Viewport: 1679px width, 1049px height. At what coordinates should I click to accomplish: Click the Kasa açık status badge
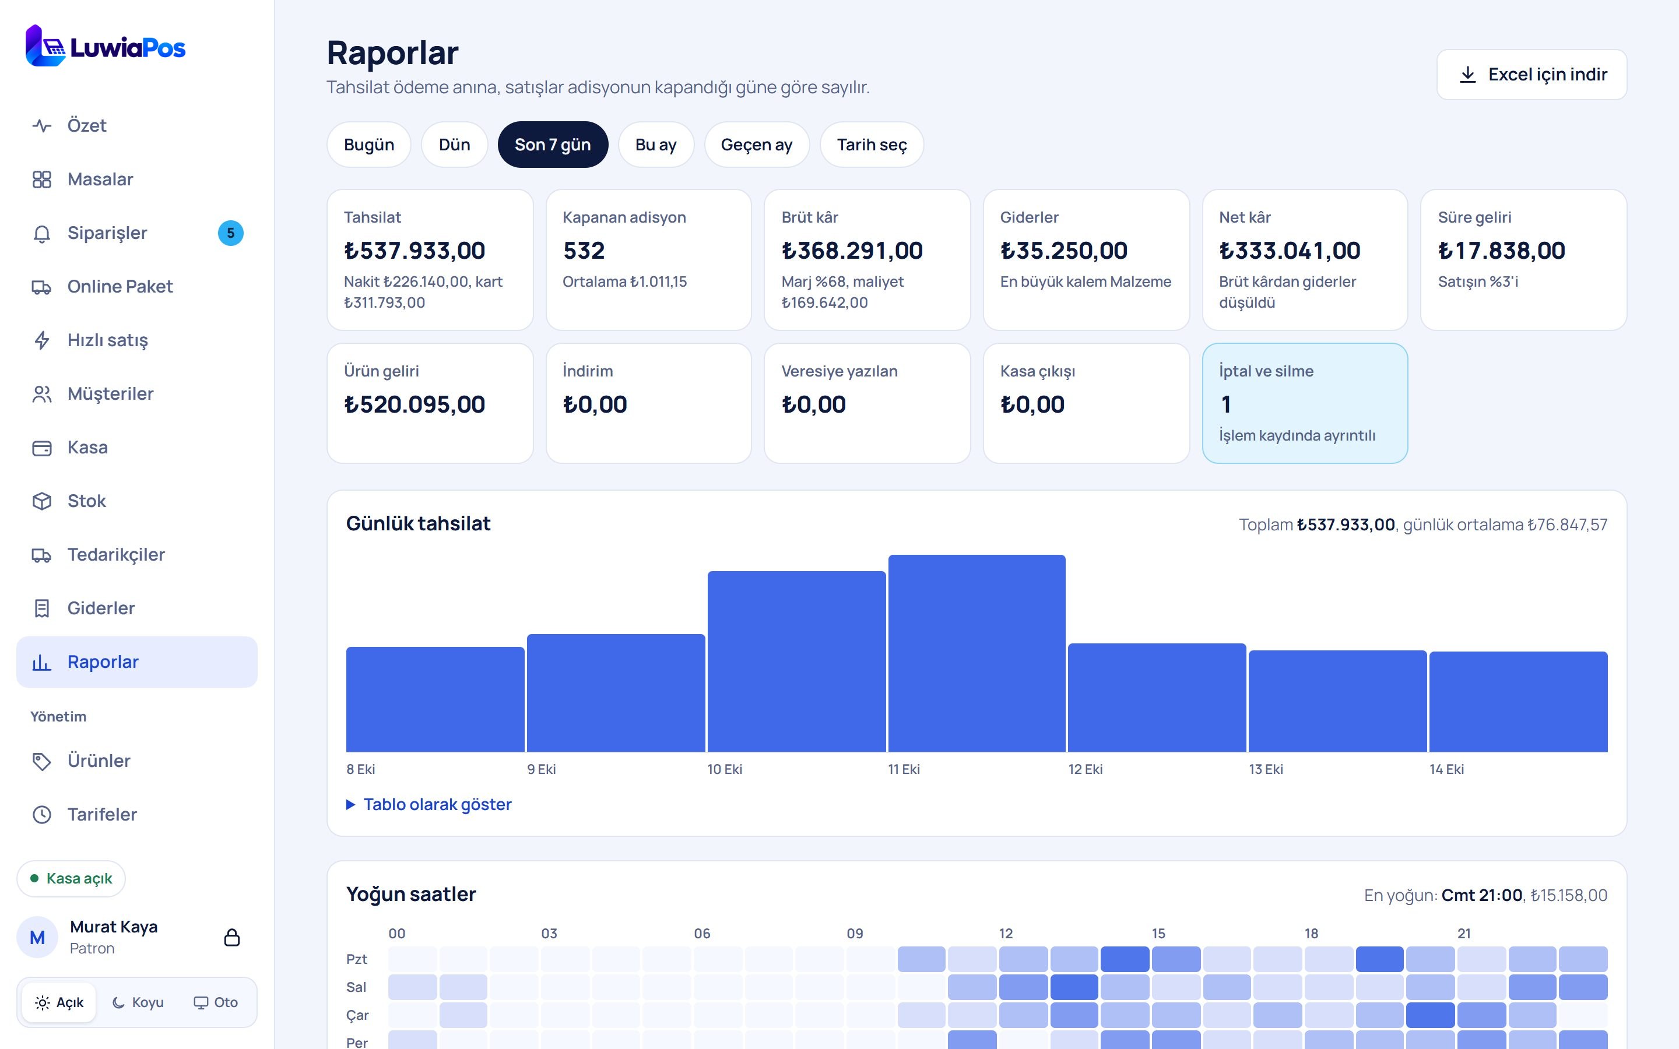71,878
